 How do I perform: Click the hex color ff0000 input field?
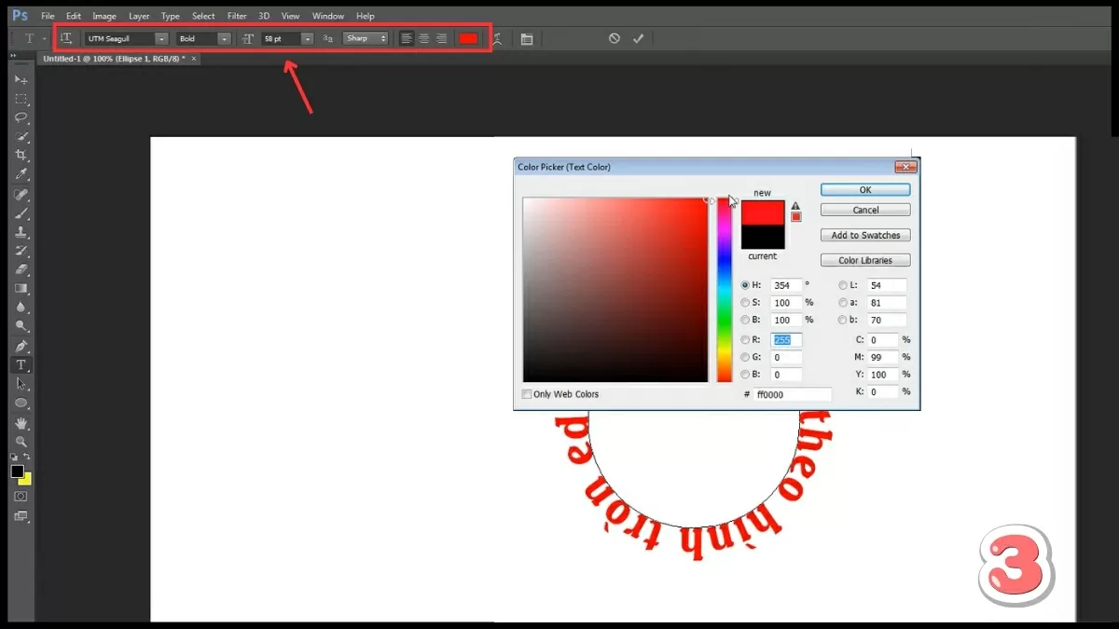coord(792,395)
